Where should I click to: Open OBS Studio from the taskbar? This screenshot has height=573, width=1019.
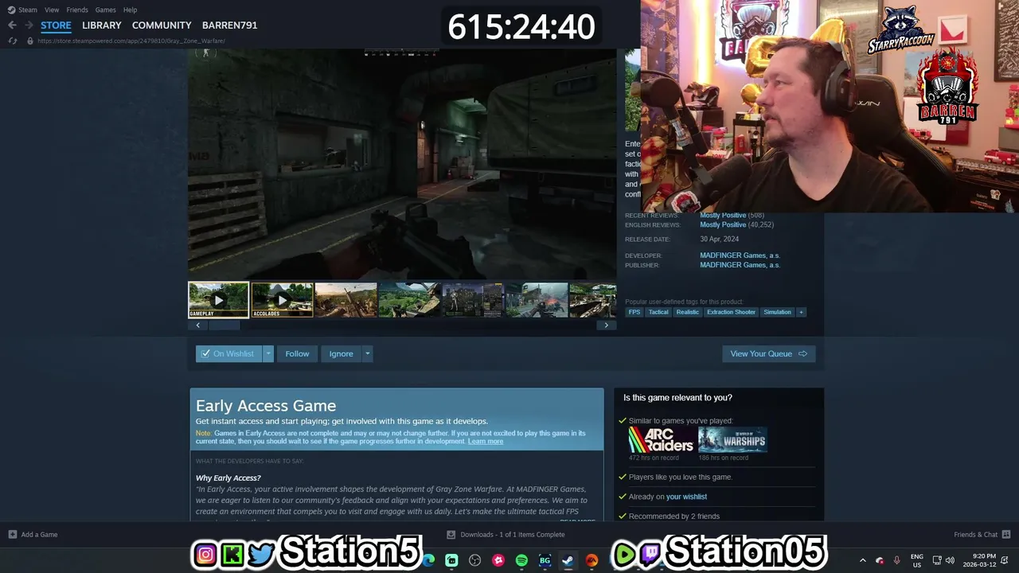(475, 560)
